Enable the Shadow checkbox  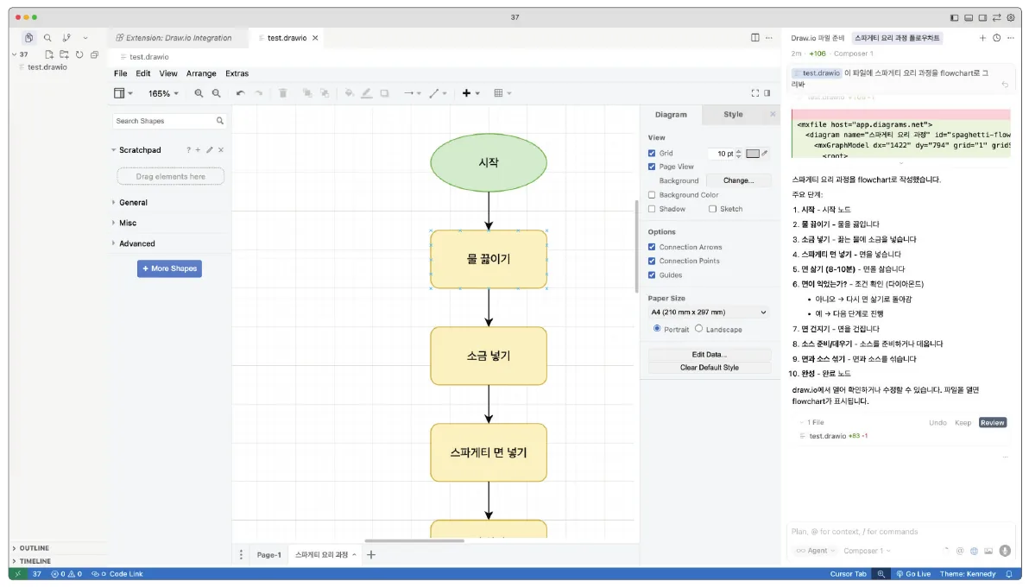[652, 209]
